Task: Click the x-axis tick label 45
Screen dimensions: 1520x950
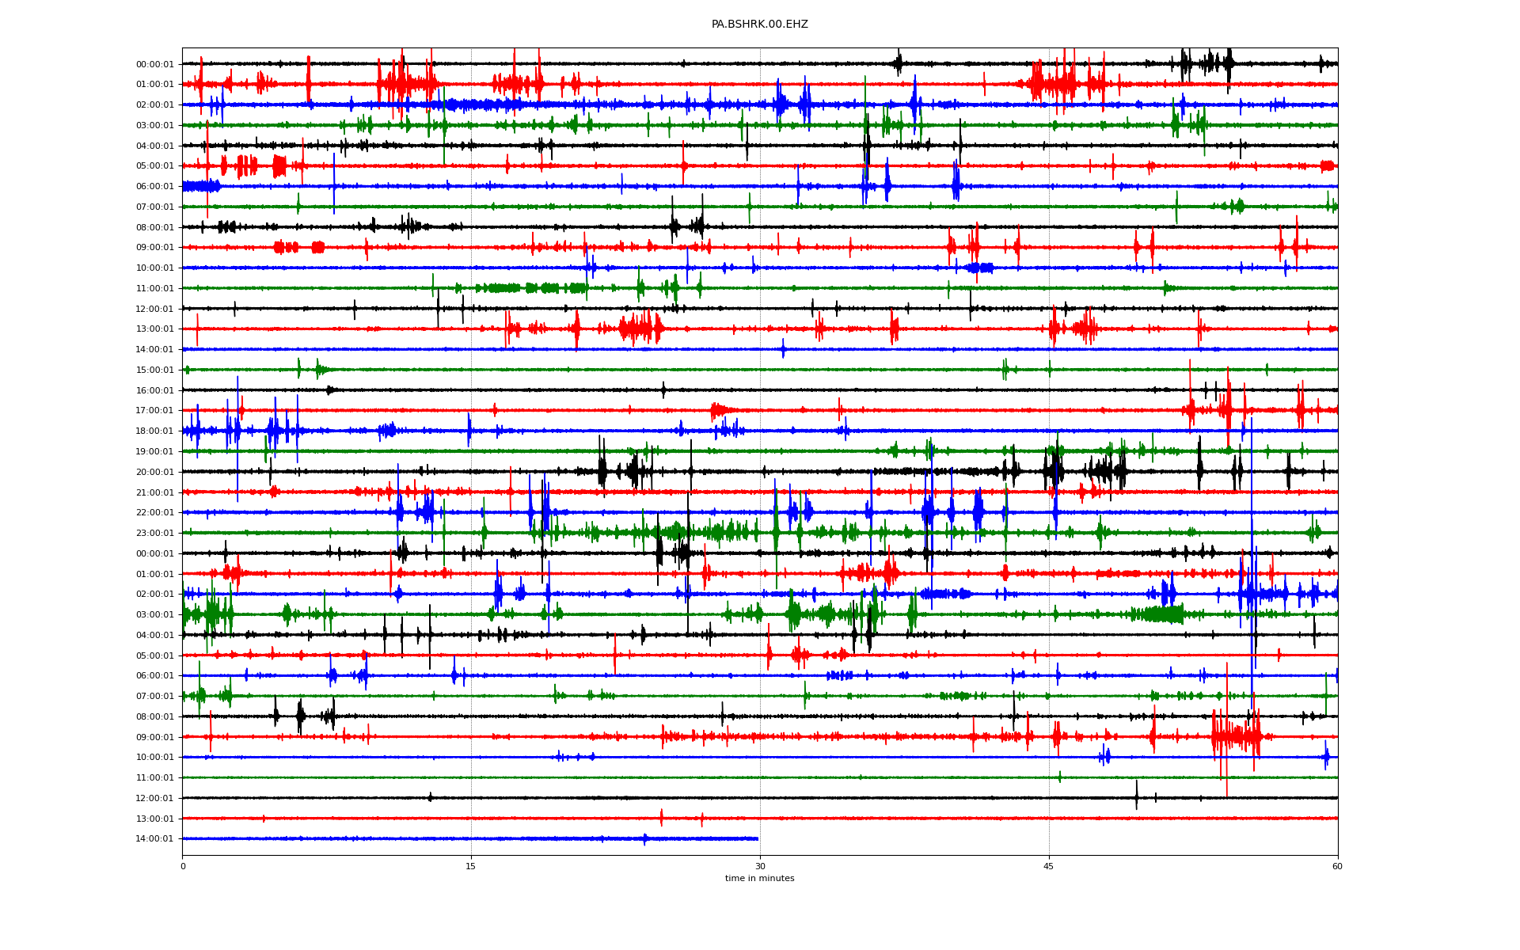Action: tap(1049, 866)
